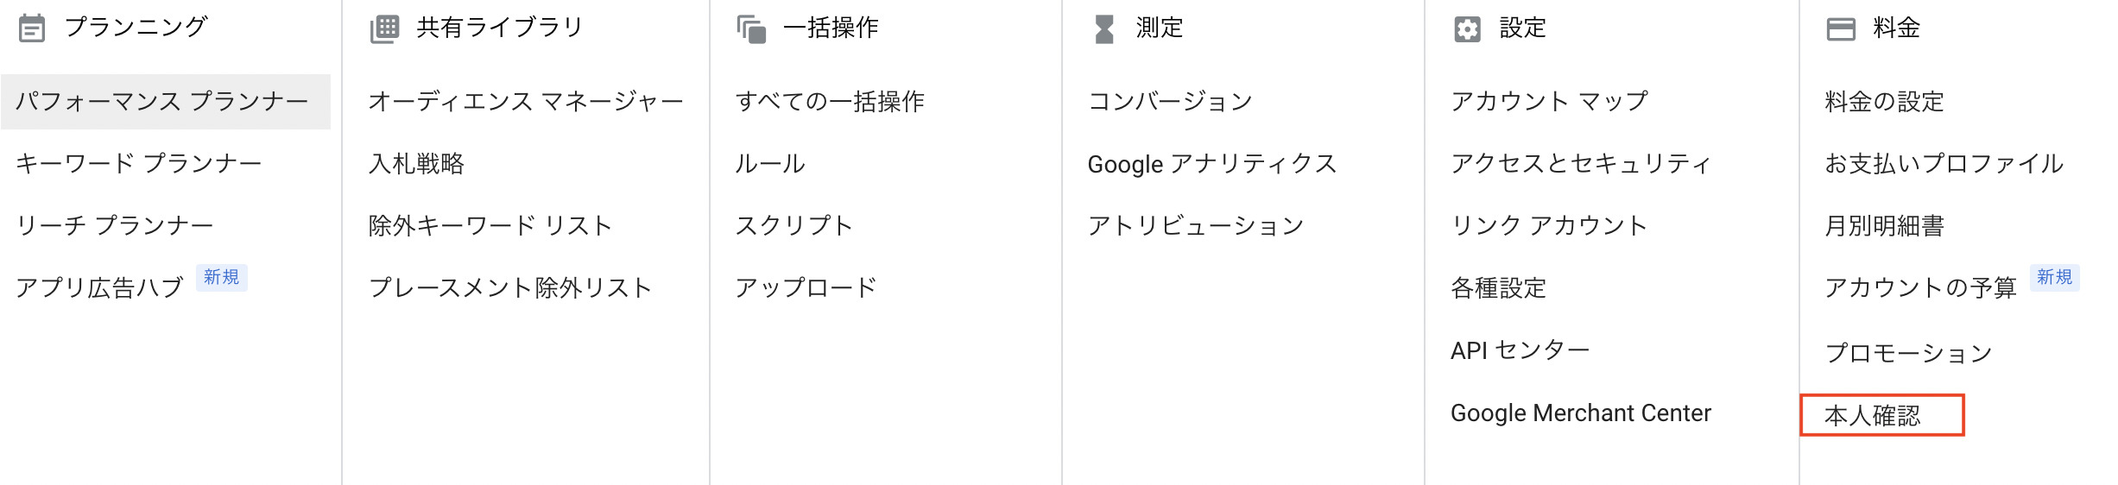Click the 測定 hourglass icon
The height and width of the screenshot is (485, 2118).
point(1103,29)
